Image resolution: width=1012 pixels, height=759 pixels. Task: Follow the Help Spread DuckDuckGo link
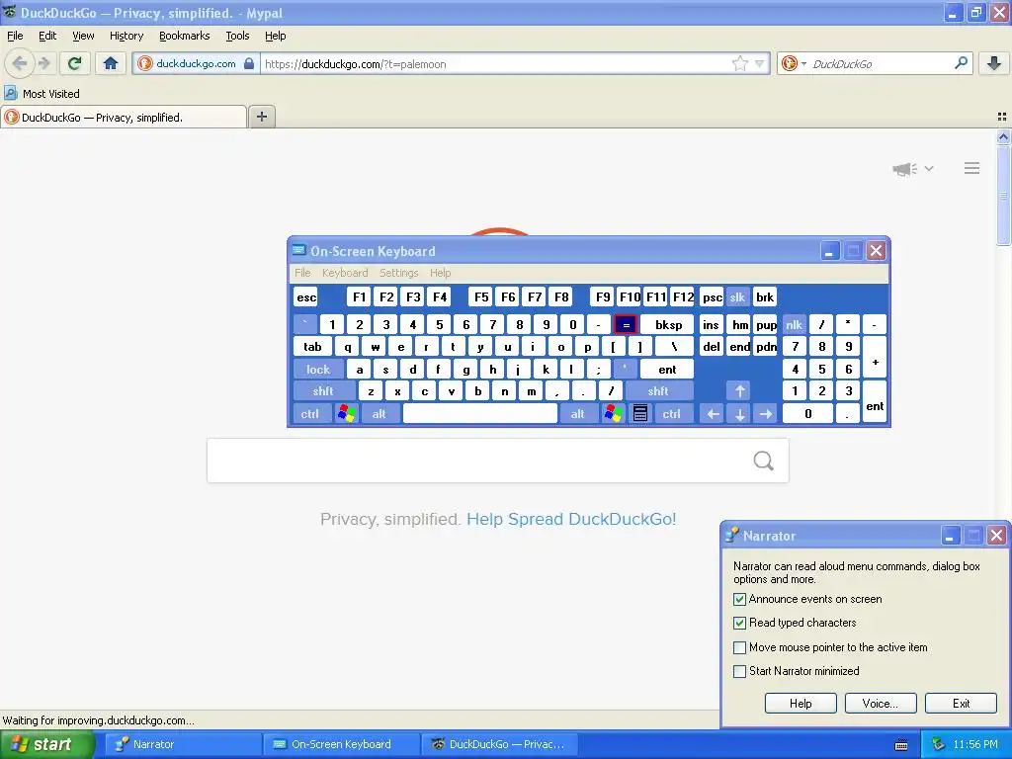[571, 519]
